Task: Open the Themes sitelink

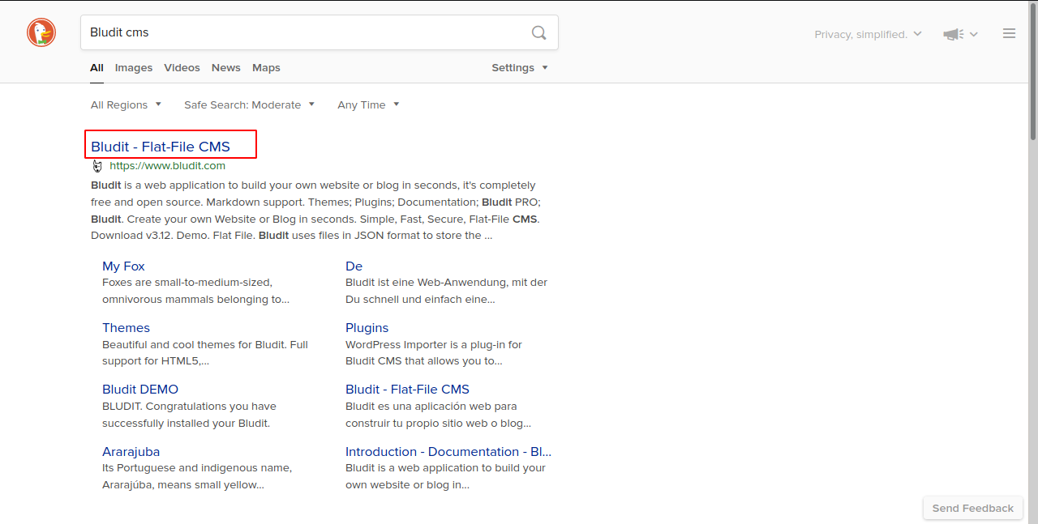Action: [x=126, y=327]
